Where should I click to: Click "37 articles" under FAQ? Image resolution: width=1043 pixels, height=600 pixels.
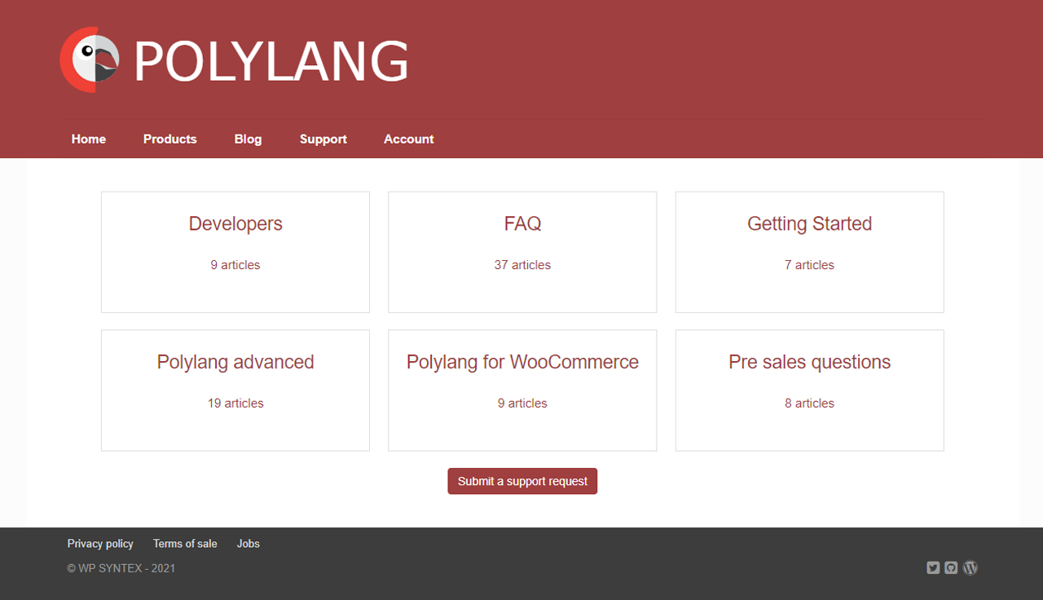tap(522, 265)
